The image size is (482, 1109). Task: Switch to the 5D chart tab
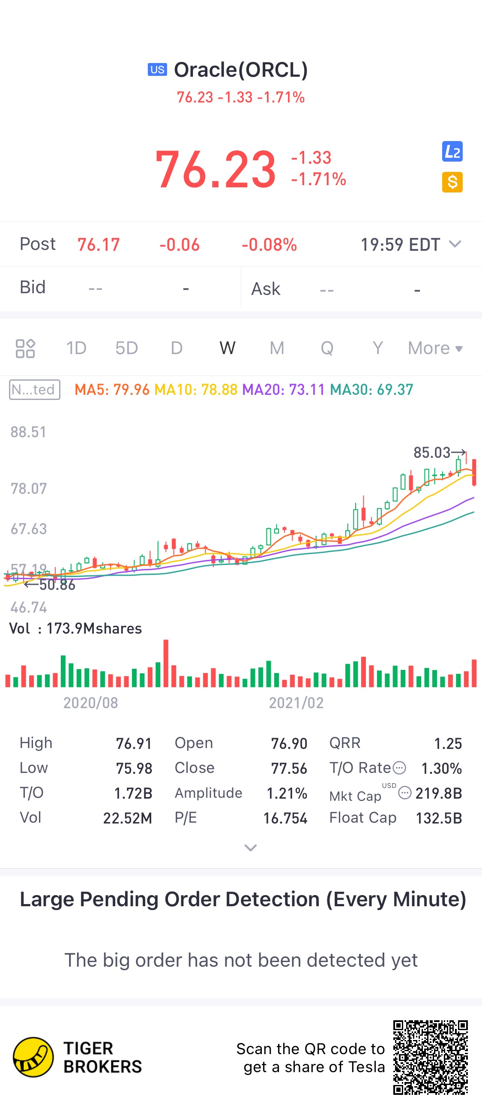point(126,348)
